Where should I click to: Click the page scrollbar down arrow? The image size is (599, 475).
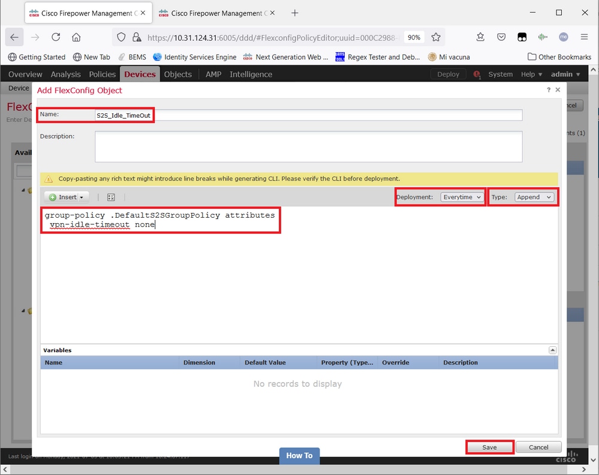coord(593,460)
